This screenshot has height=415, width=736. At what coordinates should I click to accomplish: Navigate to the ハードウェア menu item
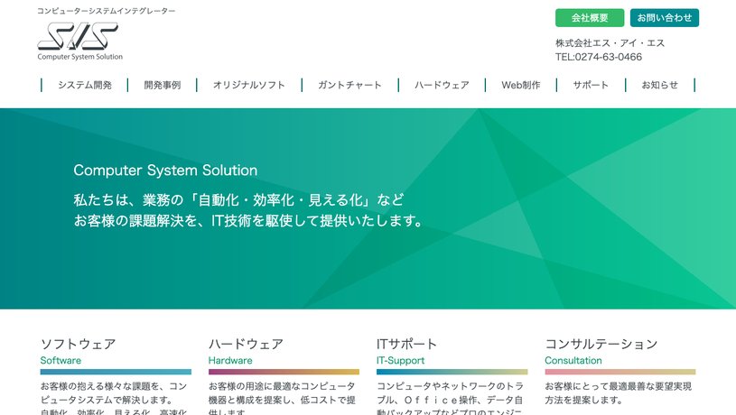(x=442, y=85)
